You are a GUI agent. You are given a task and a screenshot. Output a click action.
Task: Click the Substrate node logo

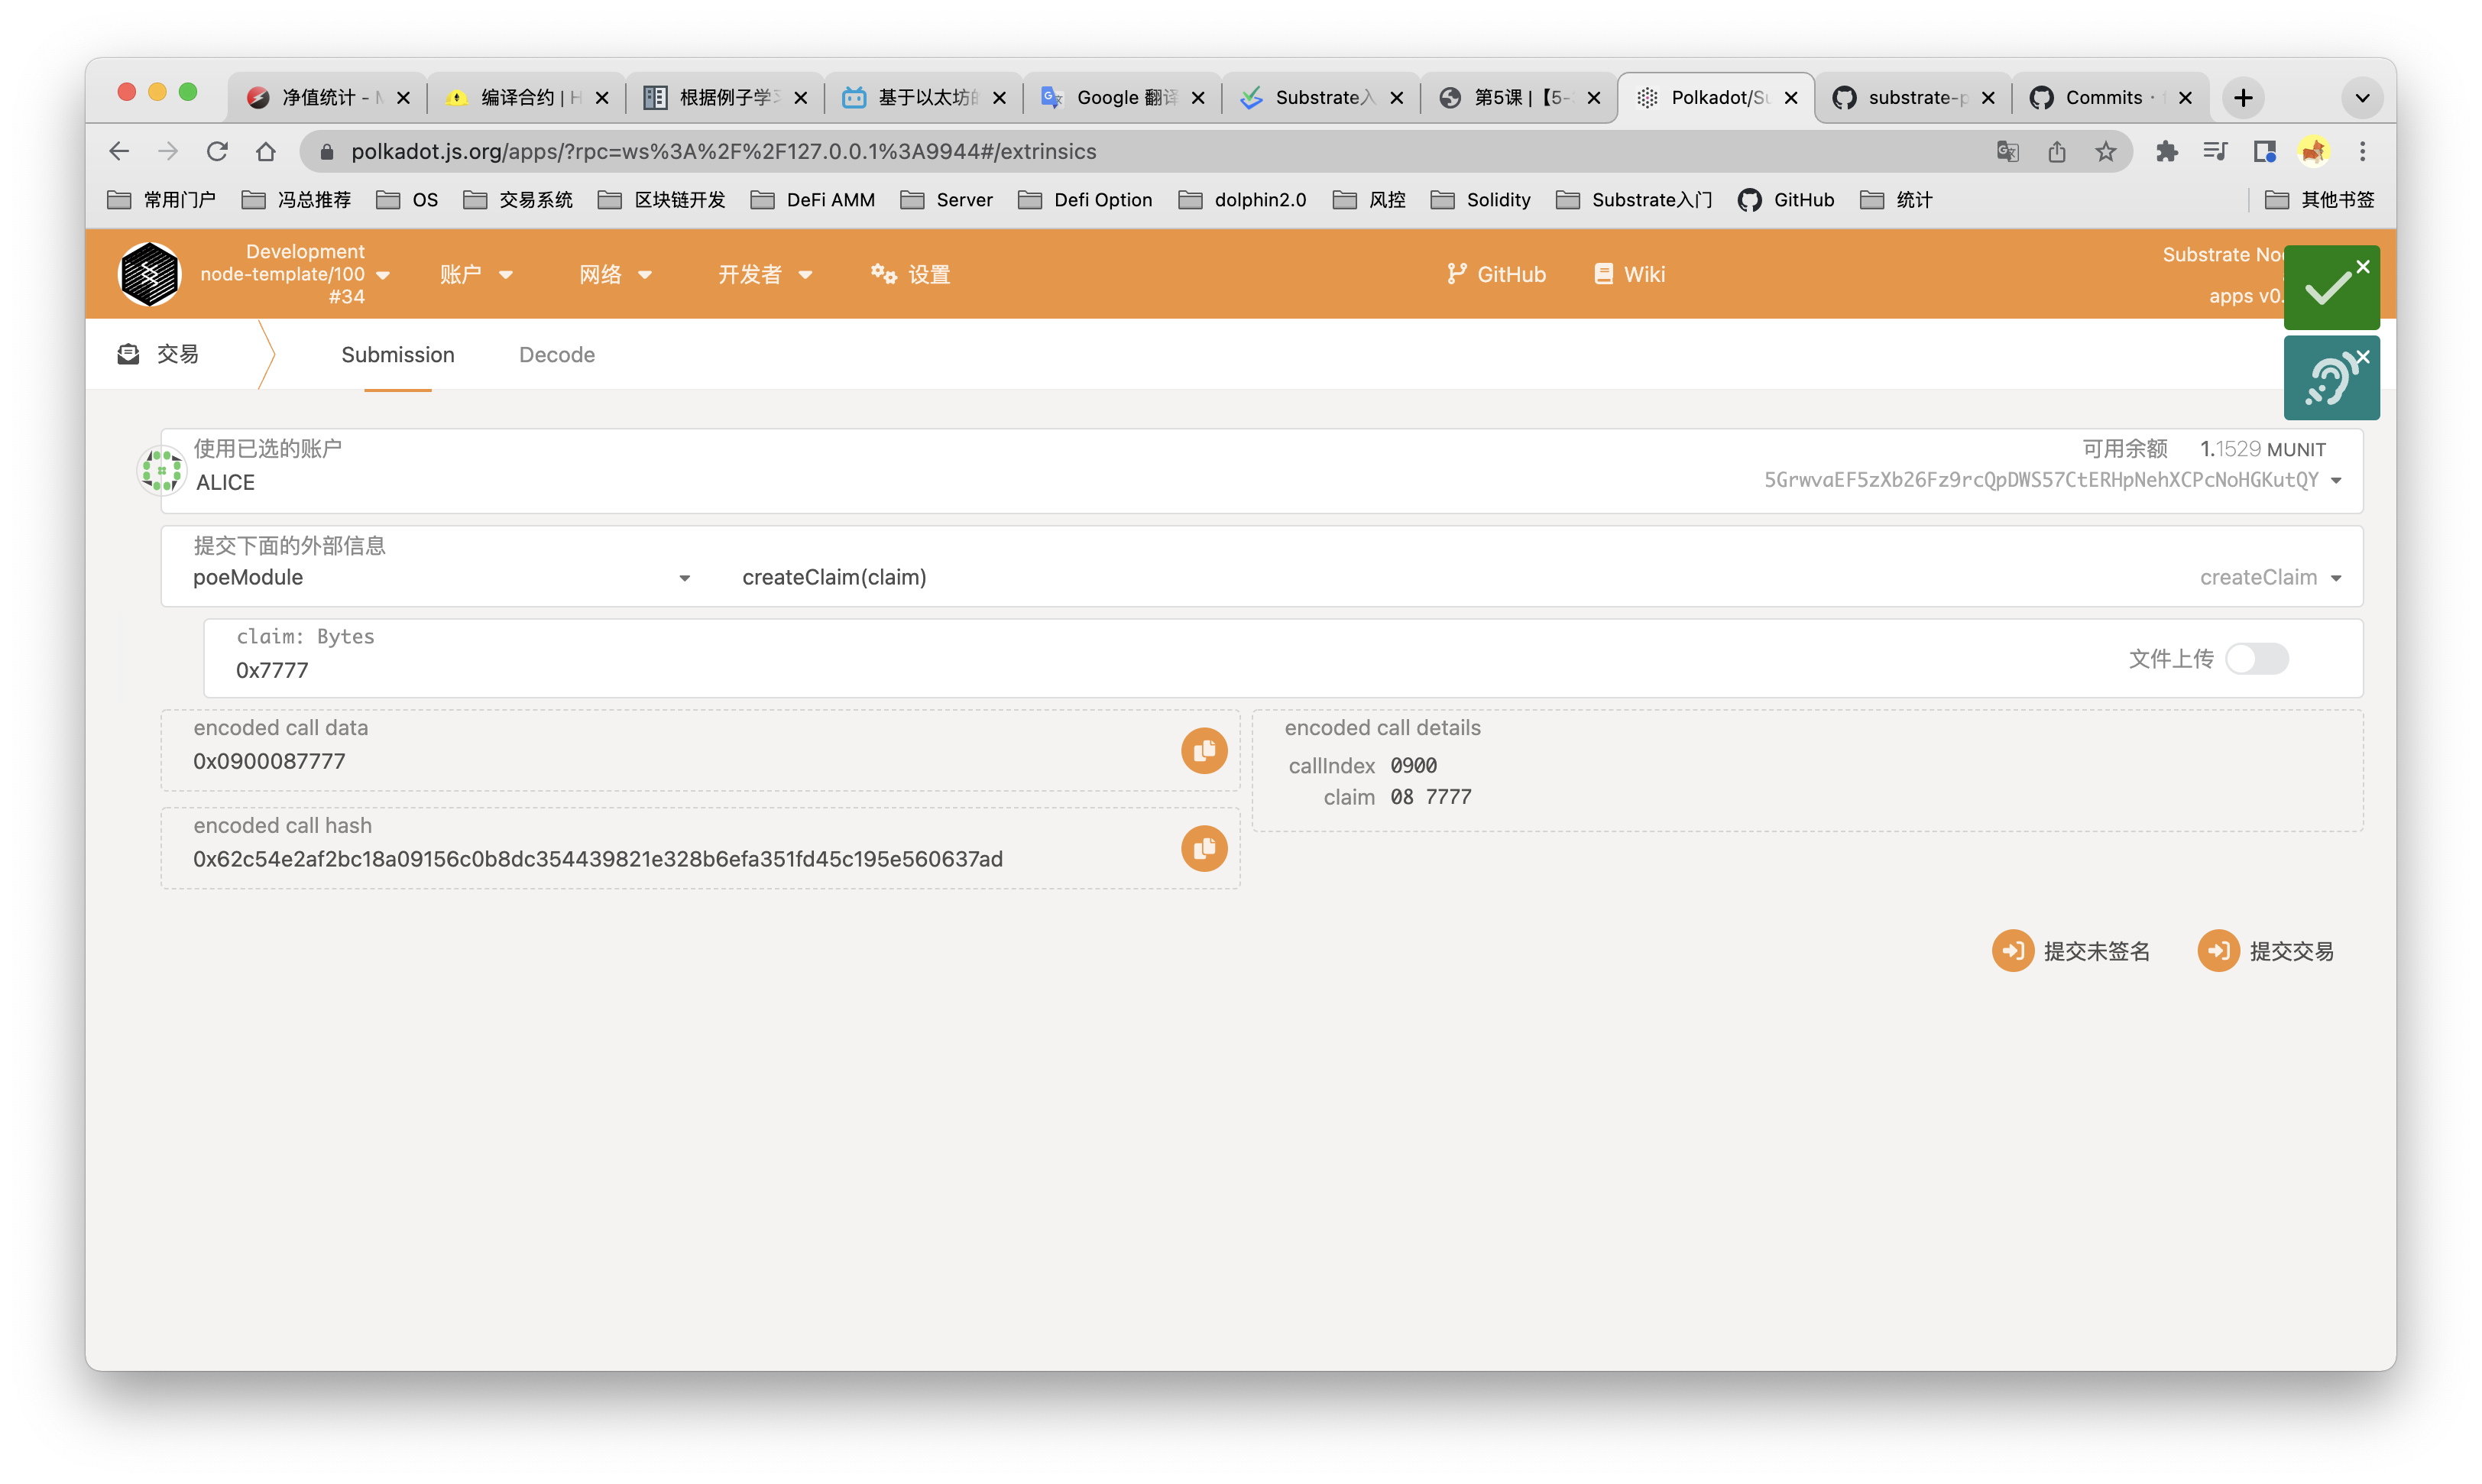149,274
